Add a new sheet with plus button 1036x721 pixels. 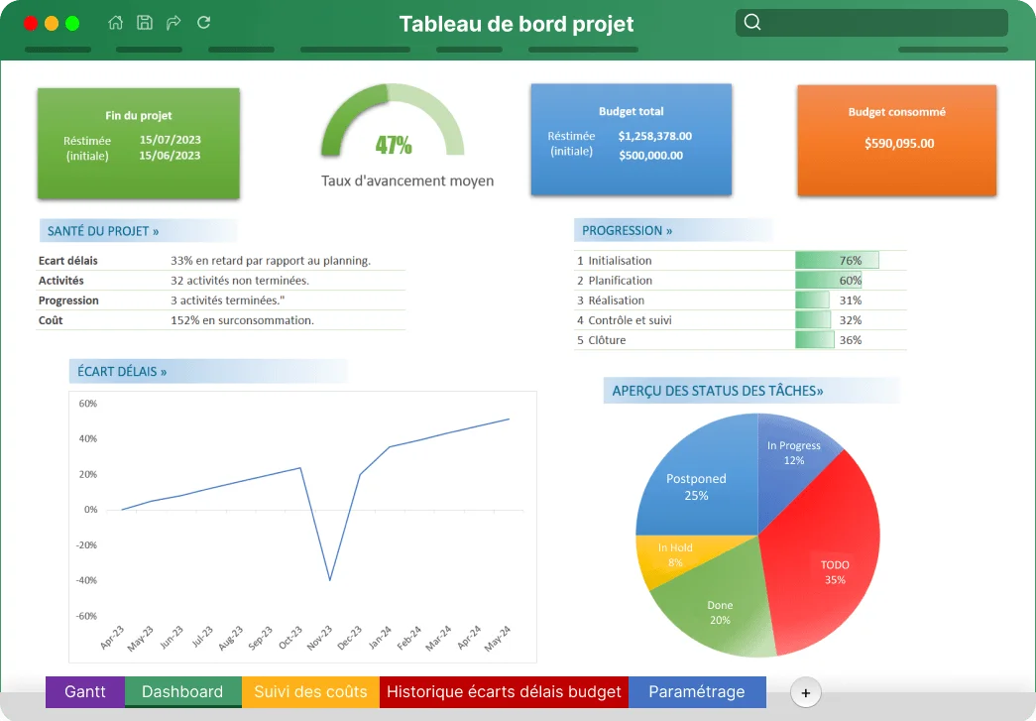click(x=805, y=692)
